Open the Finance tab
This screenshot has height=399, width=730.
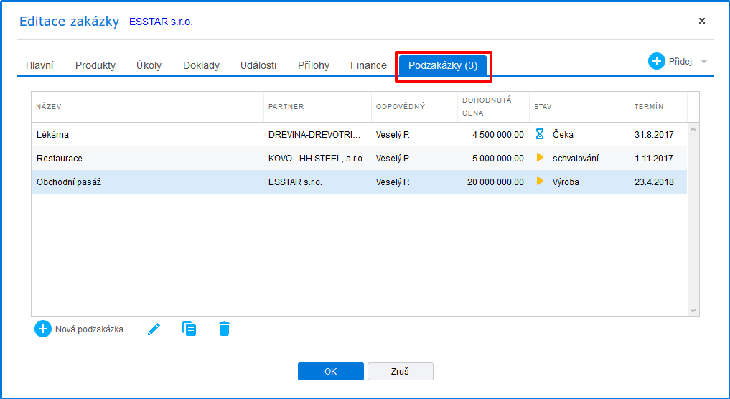(x=368, y=65)
